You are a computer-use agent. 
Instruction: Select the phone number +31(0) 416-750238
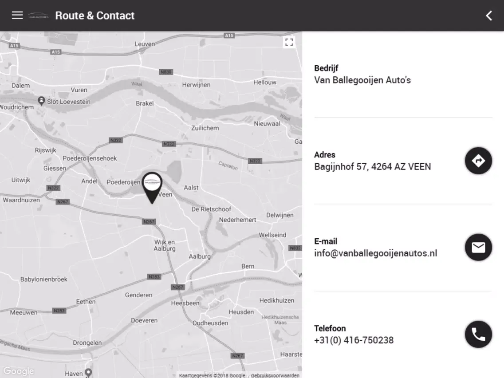(354, 340)
